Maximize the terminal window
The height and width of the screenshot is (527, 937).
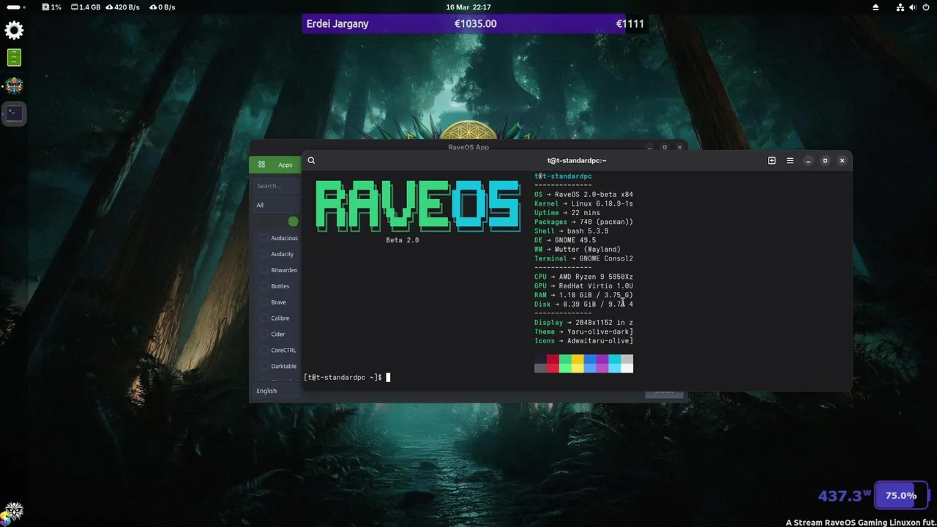(825, 160)
